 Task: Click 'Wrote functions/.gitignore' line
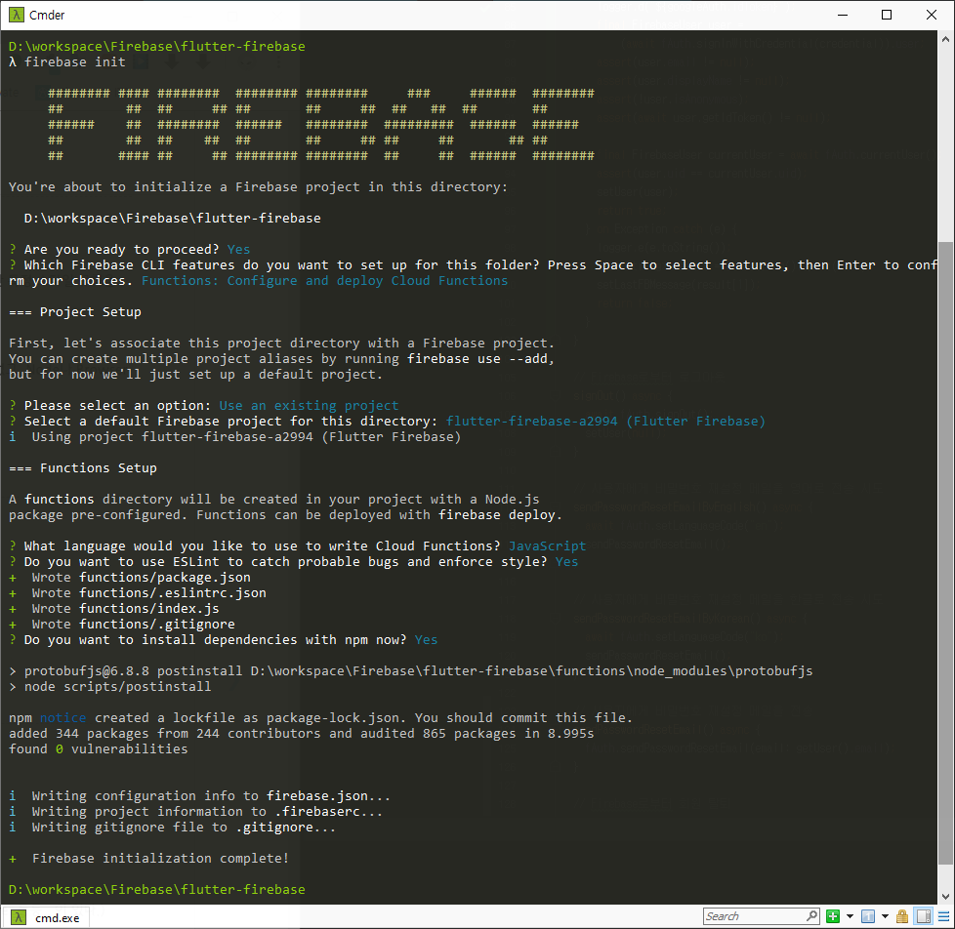click(x=122, y=624)
